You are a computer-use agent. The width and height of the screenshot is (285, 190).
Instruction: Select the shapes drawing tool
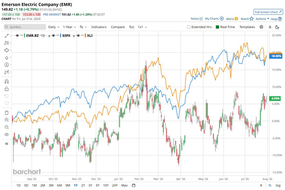pyautogui.click(x=7, y=50)
